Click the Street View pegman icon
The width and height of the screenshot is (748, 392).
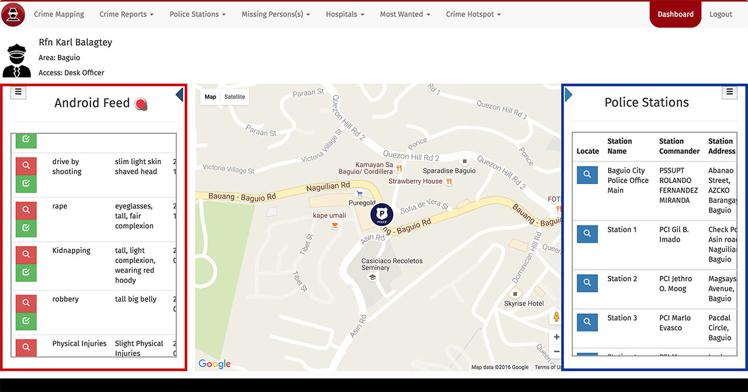(556, 317)
